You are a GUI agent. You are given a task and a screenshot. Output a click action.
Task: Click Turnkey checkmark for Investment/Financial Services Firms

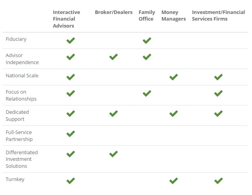(219, 181)
